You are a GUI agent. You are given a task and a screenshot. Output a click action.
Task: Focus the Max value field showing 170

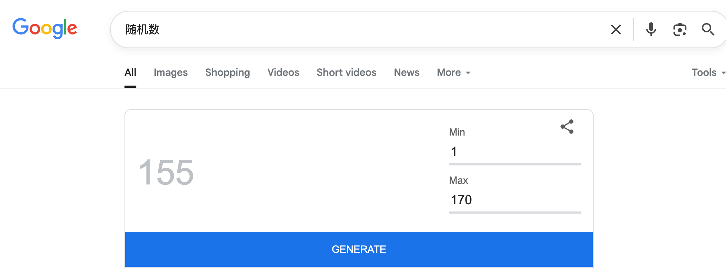coord(515,200)
